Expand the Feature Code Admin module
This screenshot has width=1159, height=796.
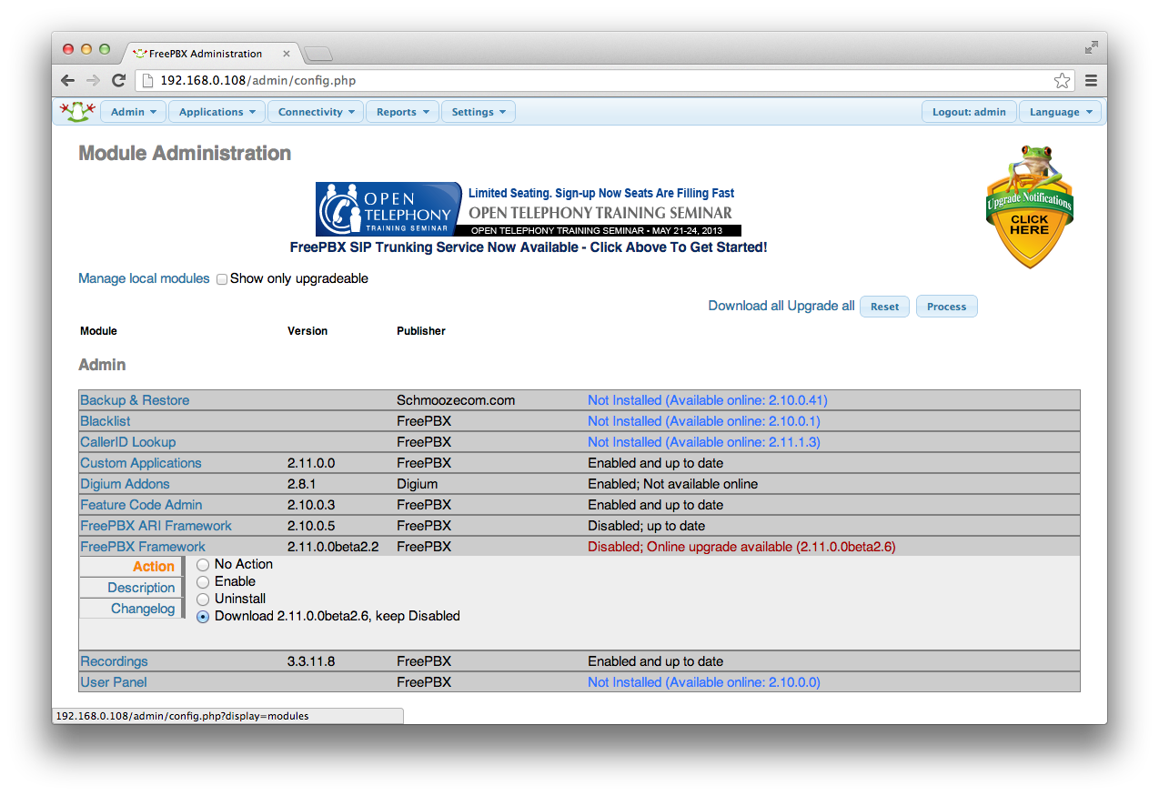point(141,505)
